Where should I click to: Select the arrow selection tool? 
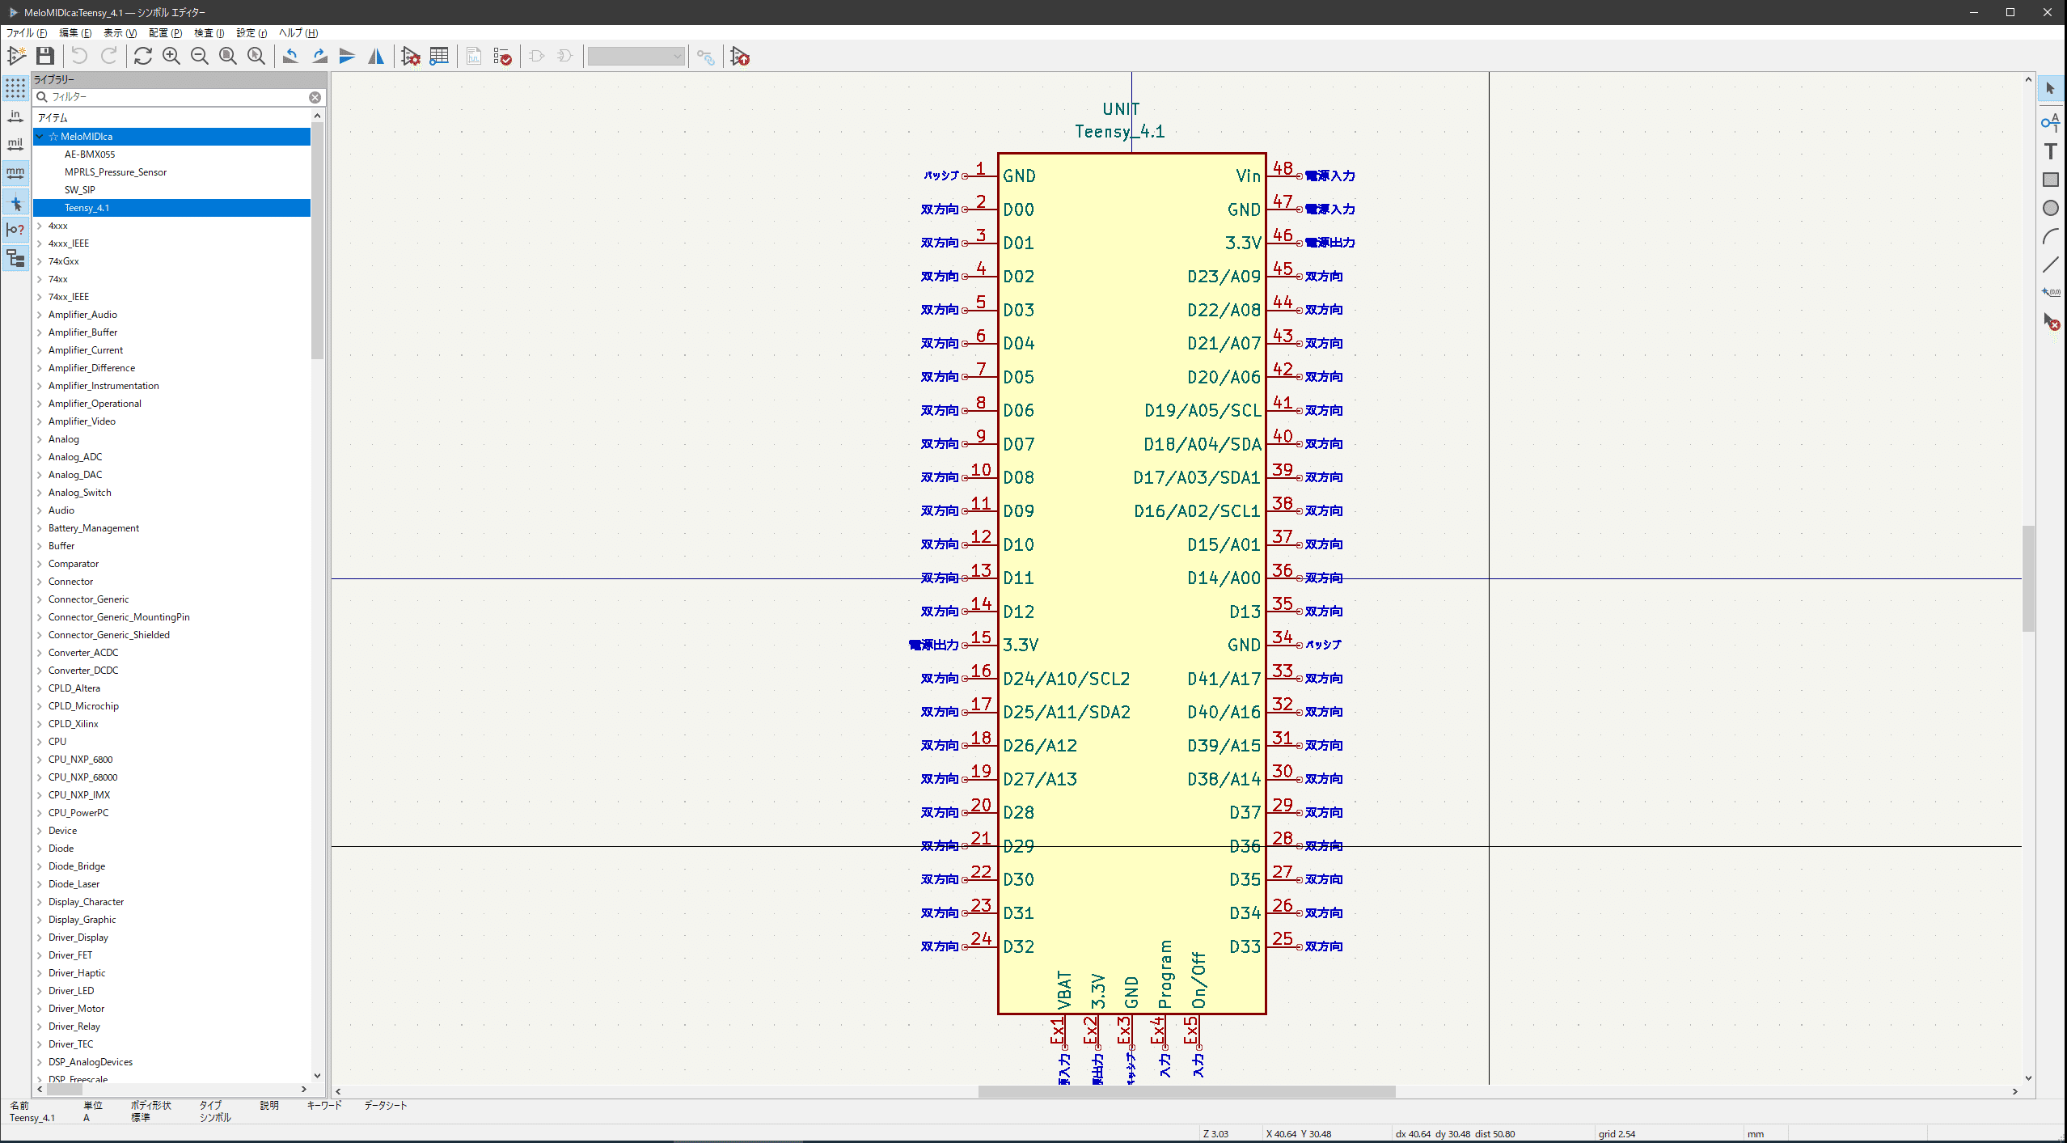pyautogui.click(x=2050, y=88)
